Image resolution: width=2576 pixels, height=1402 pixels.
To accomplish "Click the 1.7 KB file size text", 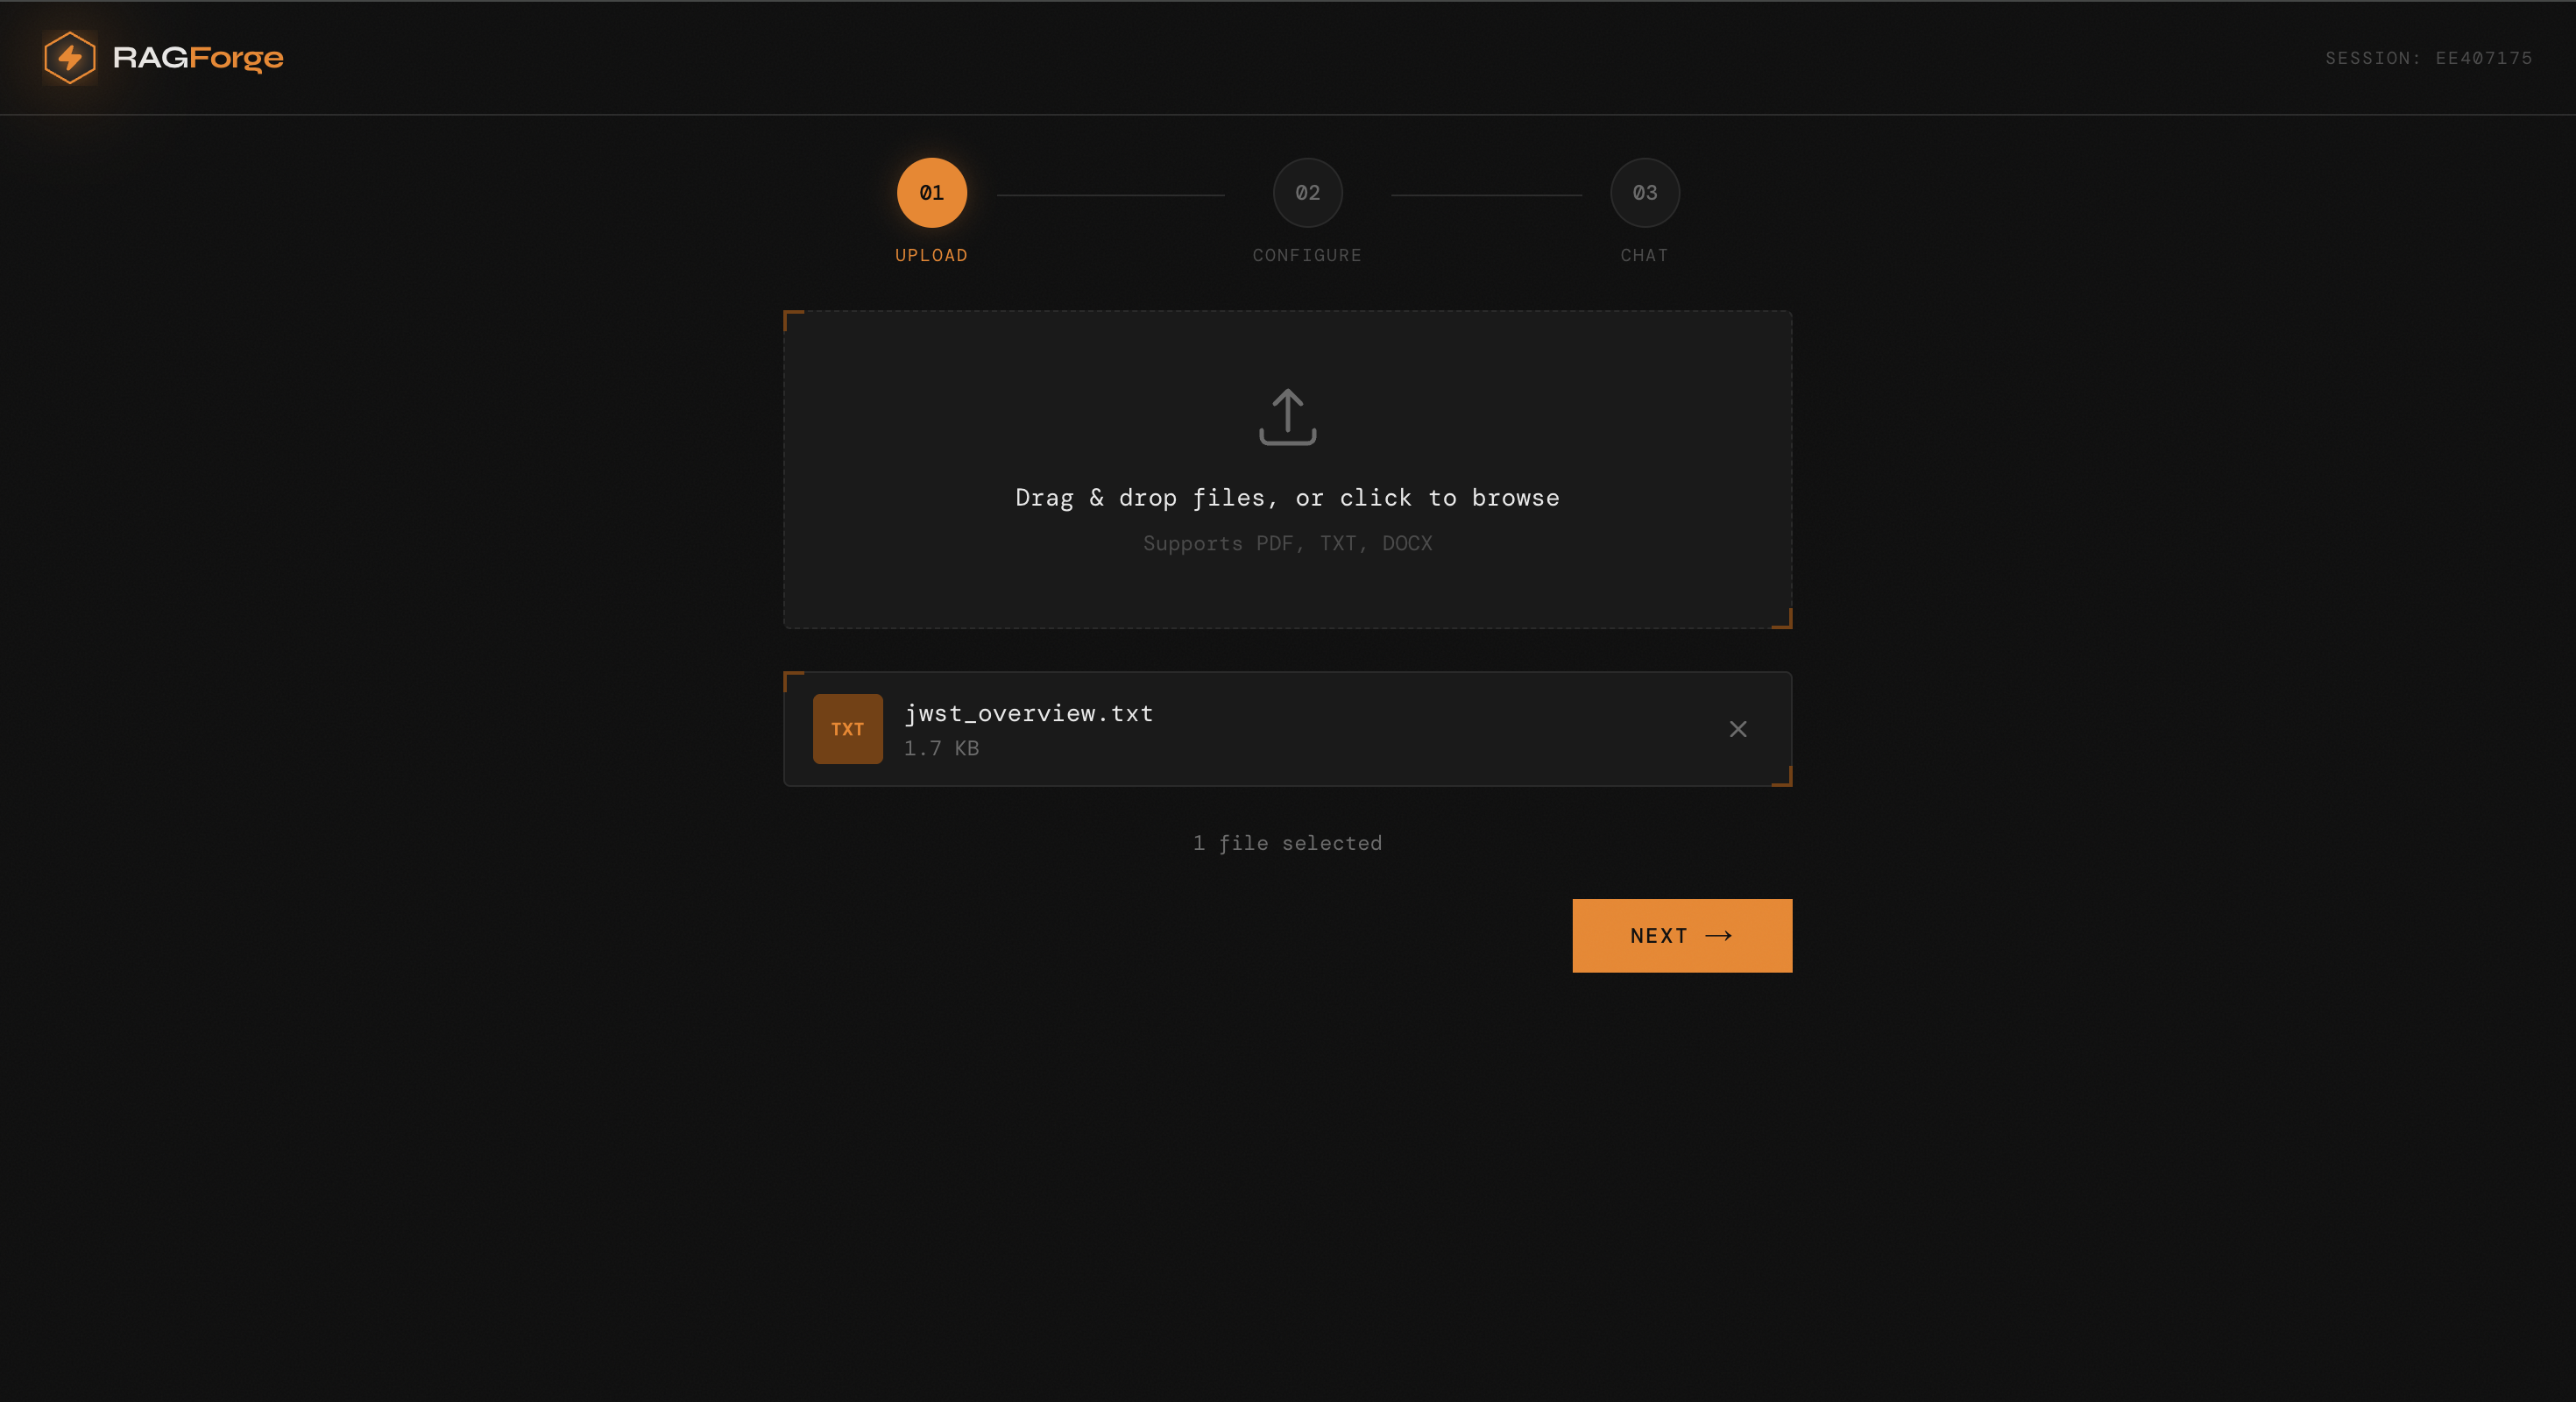I will (941, 749).
